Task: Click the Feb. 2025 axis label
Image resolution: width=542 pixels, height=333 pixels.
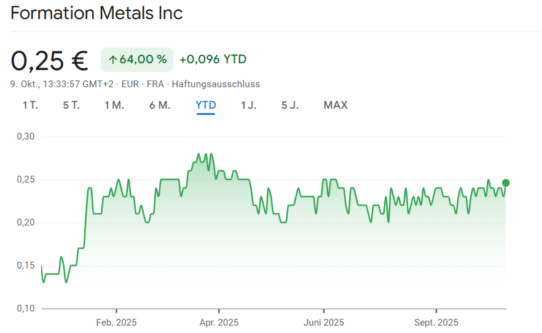Action: coord(117,323)
